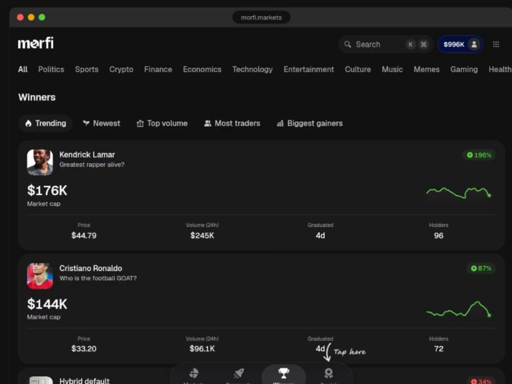Click the $33.20 price value
512x384 pixels.
pyautogui.click(x=84, y=349)
